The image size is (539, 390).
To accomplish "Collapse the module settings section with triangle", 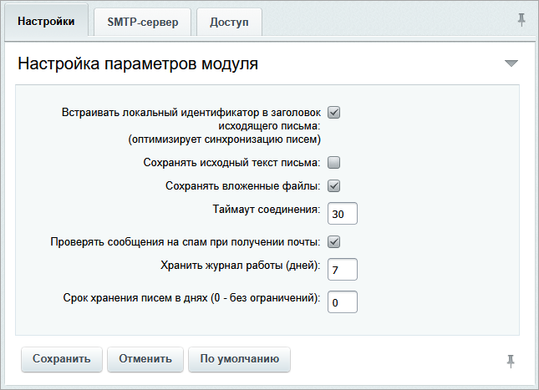I will tap(511, 63).
